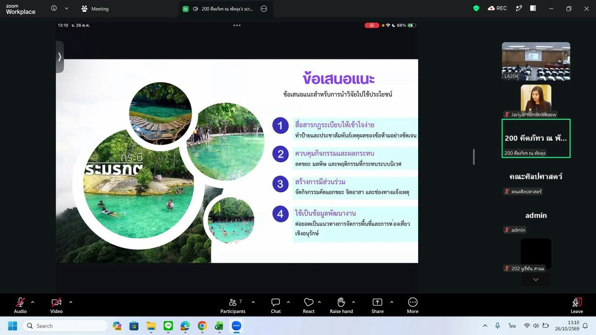Expand audio options arrow
Screen dimensions: 596x335
point(32,302)
